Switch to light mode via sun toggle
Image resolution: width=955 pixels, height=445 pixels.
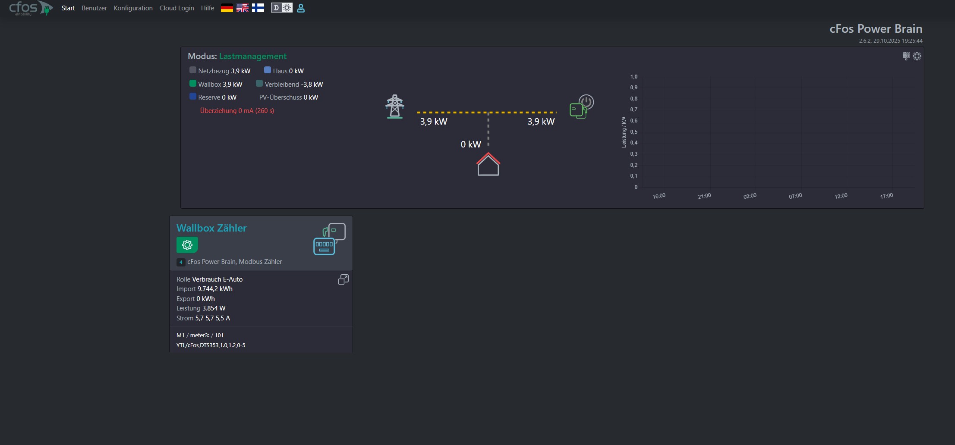point(287,8)
